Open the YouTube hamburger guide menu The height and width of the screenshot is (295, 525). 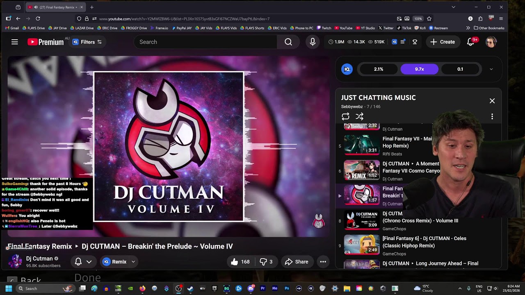(x=15, y=42)
